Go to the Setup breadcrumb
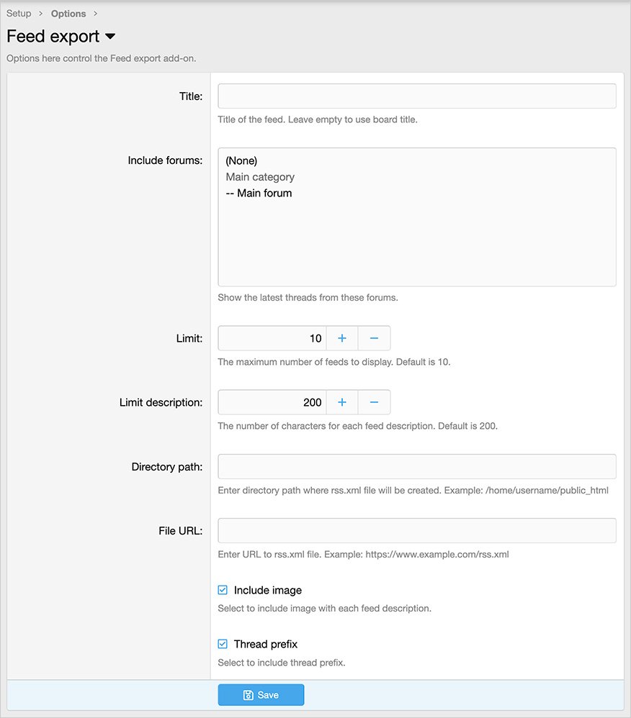This screenshot has width=631, height=718. (19, 14)
